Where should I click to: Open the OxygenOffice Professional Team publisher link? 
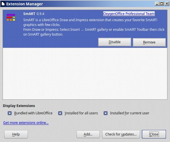tap(129, 14)
